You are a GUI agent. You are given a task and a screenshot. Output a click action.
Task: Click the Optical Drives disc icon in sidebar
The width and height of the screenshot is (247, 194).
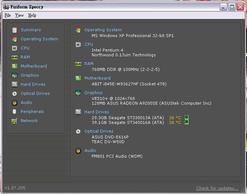click(x=15, y=93)
